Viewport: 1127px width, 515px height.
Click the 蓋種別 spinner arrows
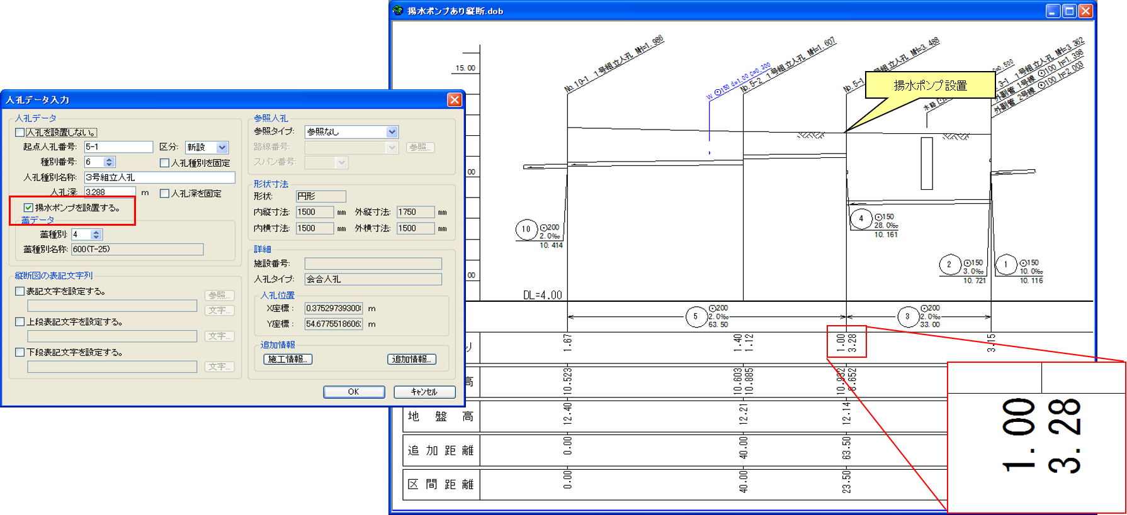[x=96, y=235]
